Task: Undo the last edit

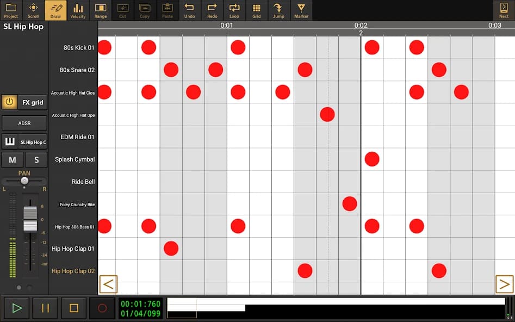Action: click(x=189, y=10)
